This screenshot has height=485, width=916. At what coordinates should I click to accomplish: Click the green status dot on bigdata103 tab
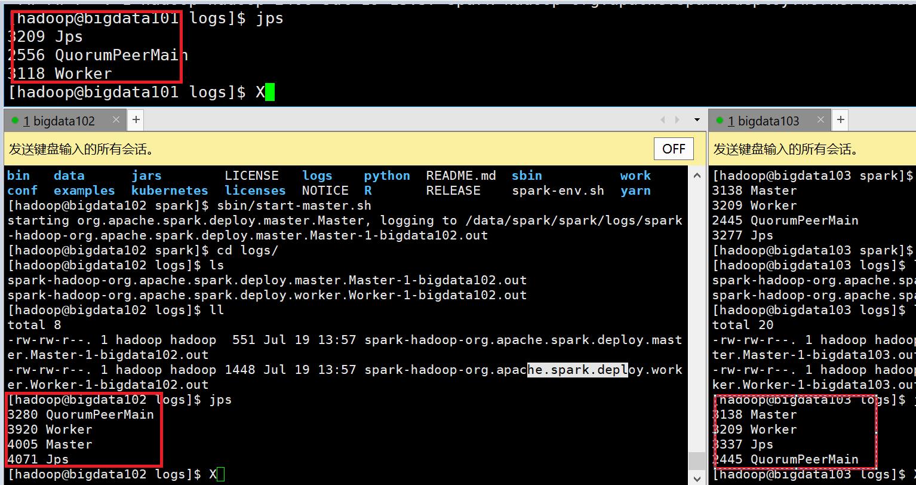click(x=720, y=120)
